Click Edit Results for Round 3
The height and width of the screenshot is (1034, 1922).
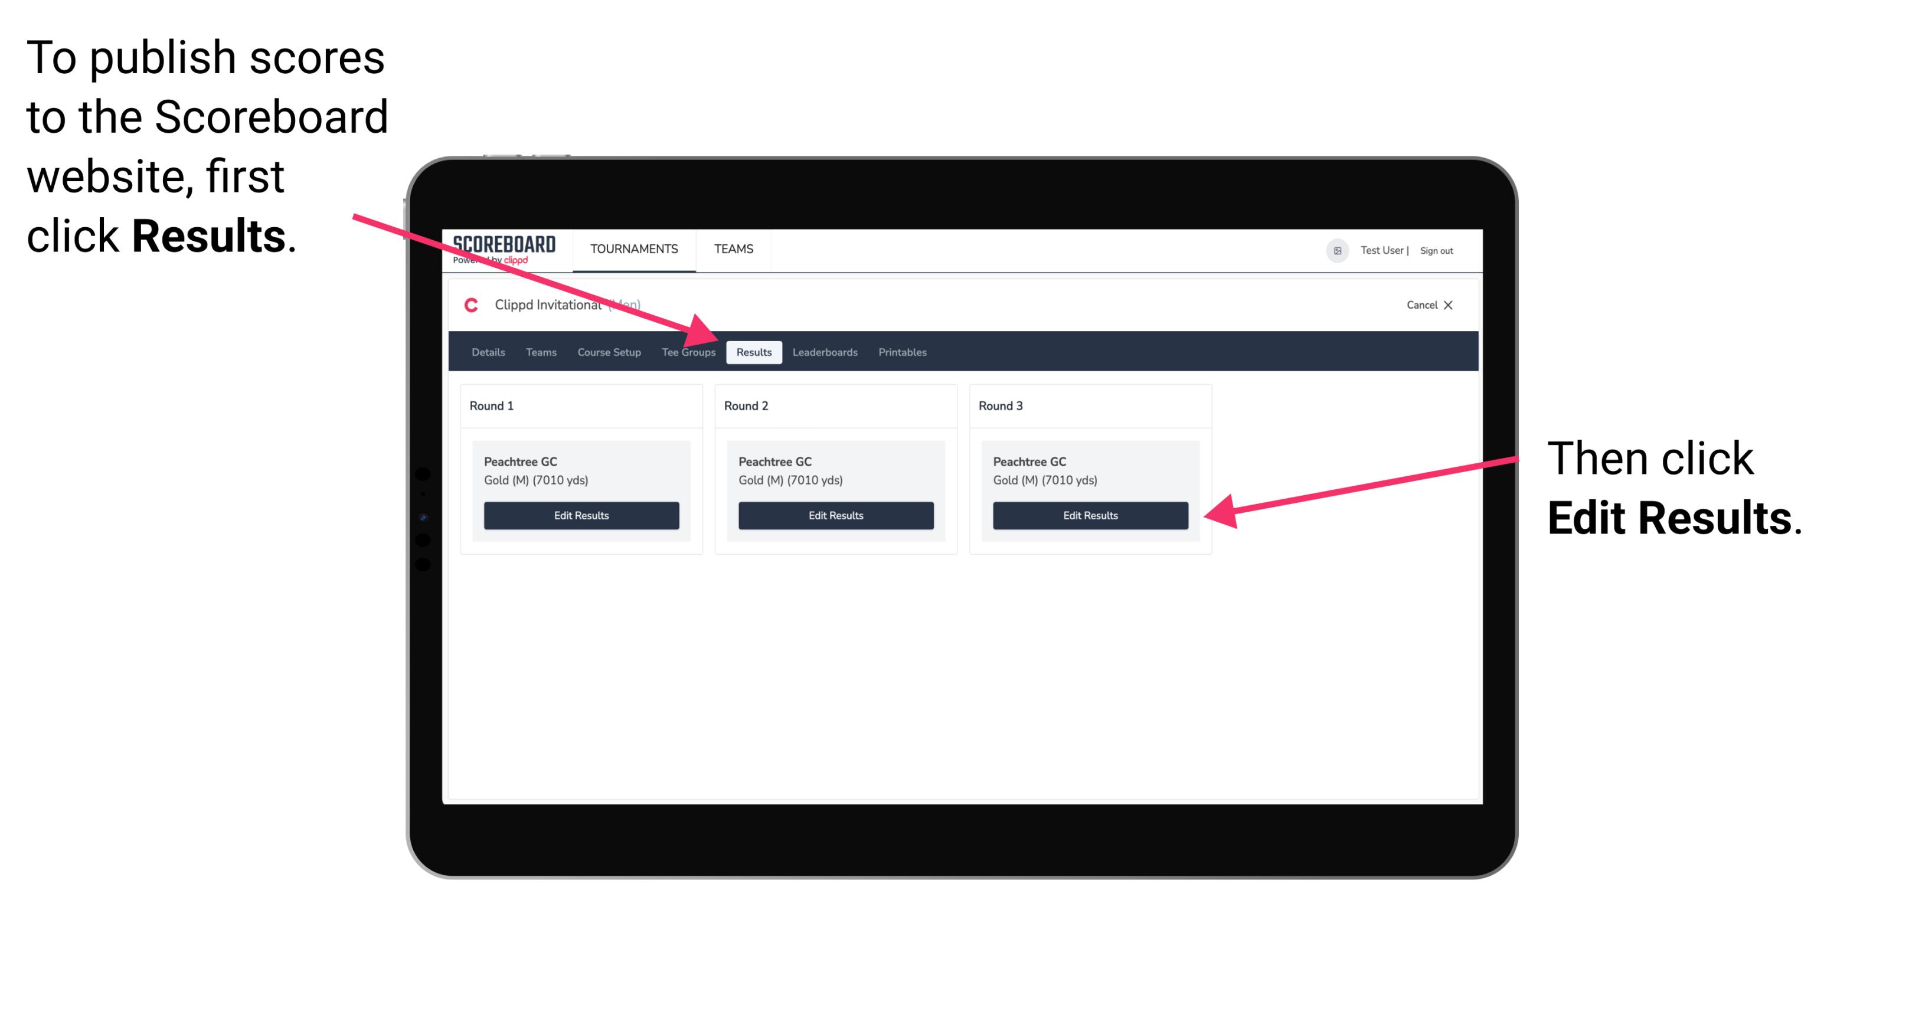point(1090,515)
